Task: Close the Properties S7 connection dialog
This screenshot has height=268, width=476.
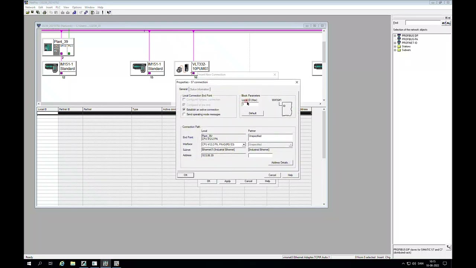Action: tap(297, 82)
